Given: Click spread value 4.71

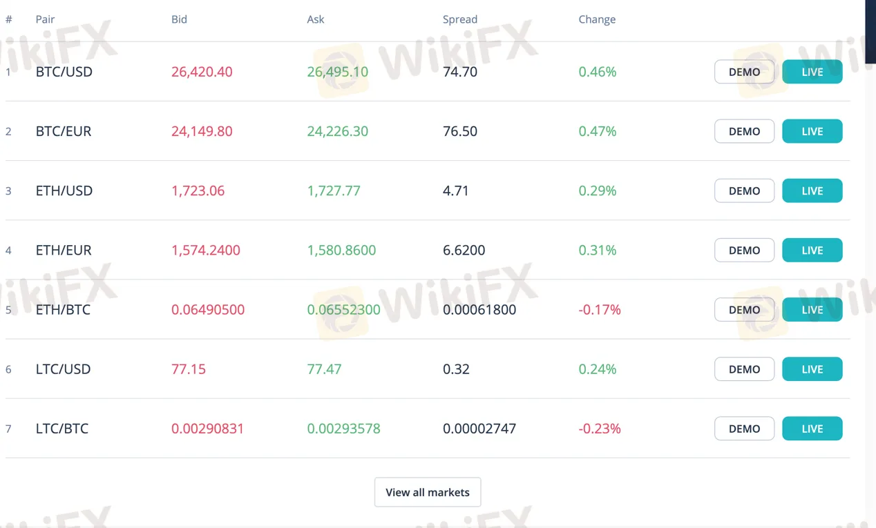Looking at the screenshot, I should pyautogui.click(x=456, y=190).
